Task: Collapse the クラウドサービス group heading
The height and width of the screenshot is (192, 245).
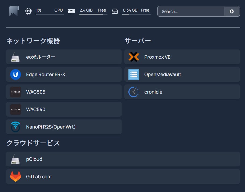Action: [x=33, y=143]
